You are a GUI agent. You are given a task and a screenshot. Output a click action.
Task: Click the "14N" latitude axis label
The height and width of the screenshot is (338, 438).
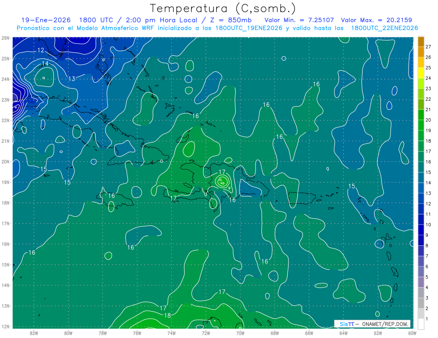(5, 285)
